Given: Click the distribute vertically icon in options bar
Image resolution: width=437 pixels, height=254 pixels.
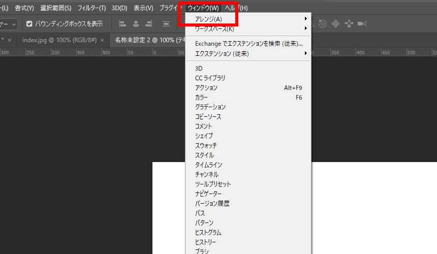Looking at the screenshot, I should pyautogui.click(x=166, y=24).
